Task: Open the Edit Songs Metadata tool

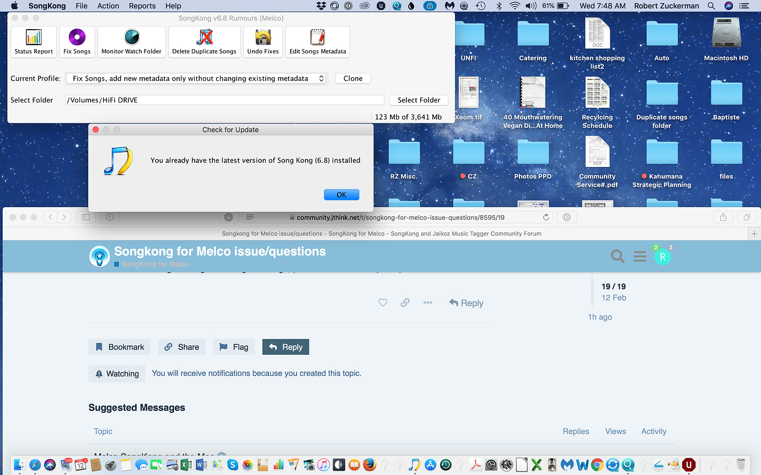Action: coord(318,42)
